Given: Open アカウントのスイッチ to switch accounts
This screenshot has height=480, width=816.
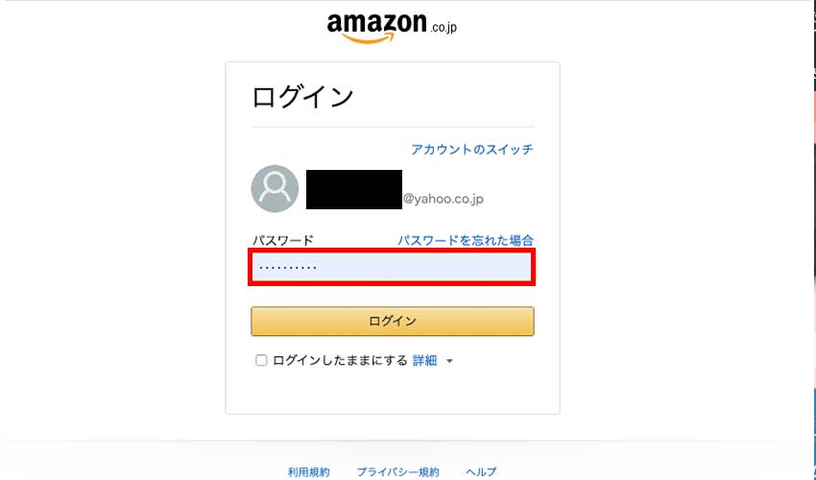Looking at the screenshot, I should click(x=471, y=150).
